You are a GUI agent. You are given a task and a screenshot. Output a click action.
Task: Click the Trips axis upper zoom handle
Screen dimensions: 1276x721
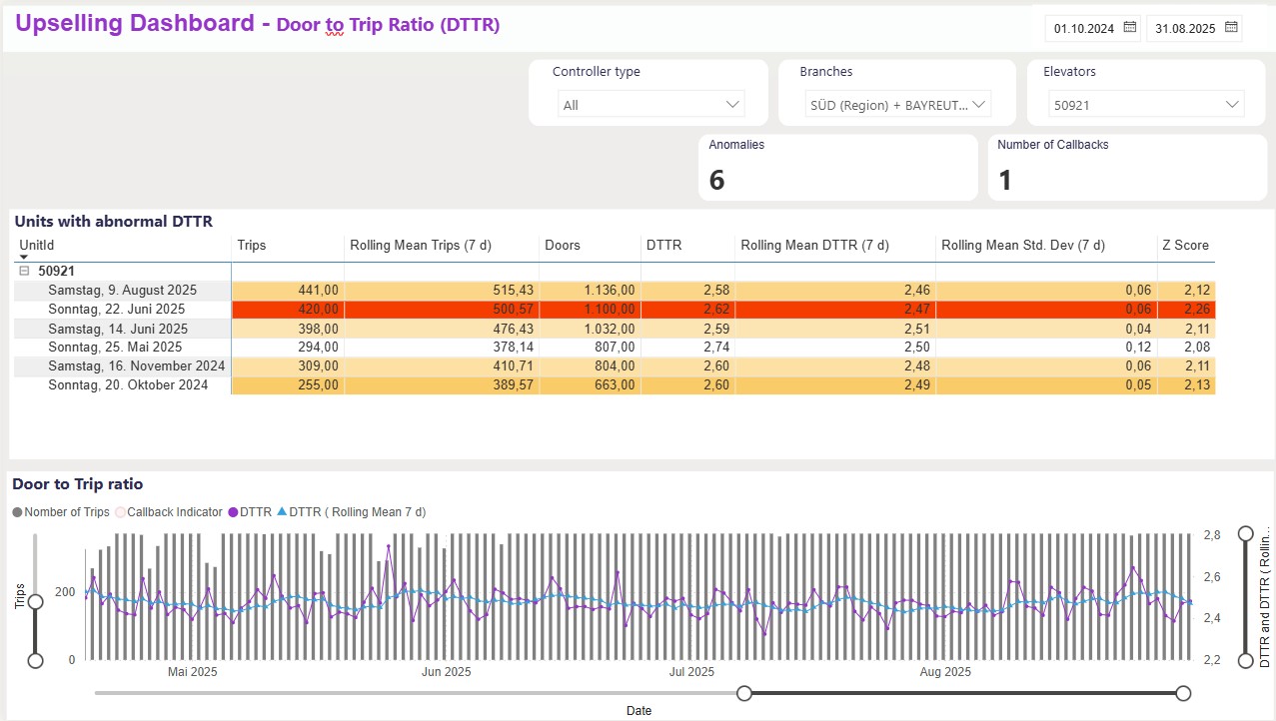click(x=36, y=601)
